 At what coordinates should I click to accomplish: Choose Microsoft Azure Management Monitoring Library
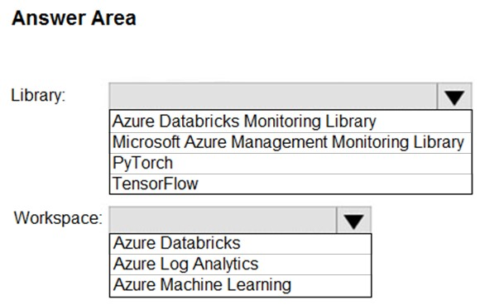(x=290, y=142)
